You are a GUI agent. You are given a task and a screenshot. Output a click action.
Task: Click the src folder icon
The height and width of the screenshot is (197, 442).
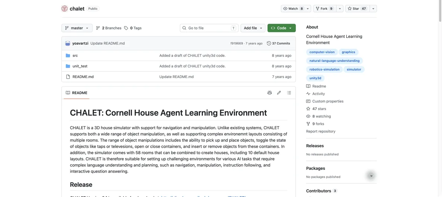(68, 56)
